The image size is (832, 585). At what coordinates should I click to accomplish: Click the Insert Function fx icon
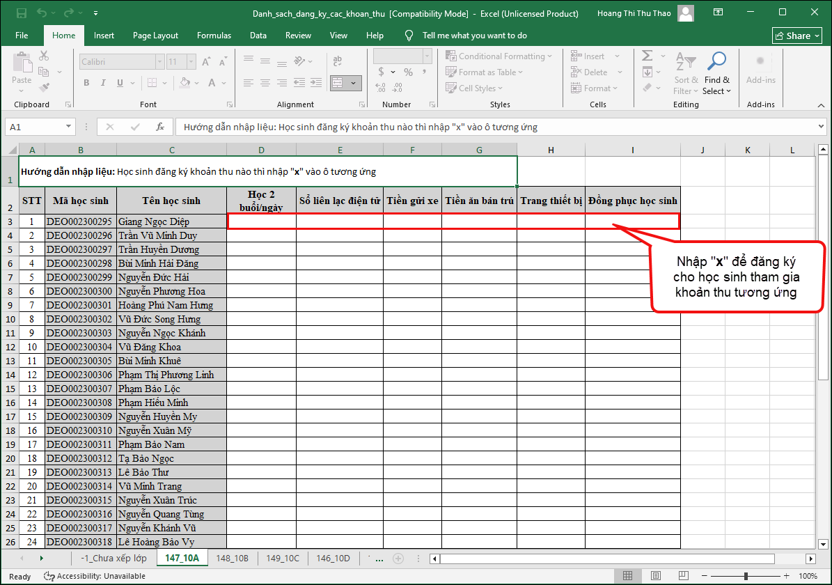click(x=160, y=127)
